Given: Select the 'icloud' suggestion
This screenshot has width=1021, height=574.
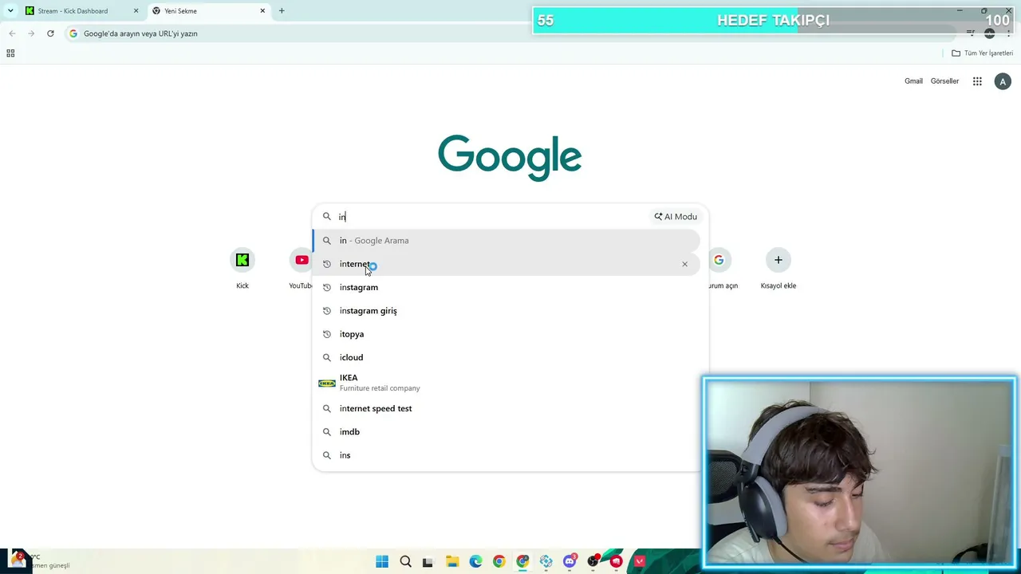Looking at the screenshot, I should 507,357.
